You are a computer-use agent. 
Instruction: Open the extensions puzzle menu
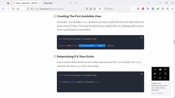(x=163, y=9)
